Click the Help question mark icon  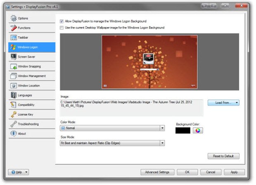(x=13, y=172)
